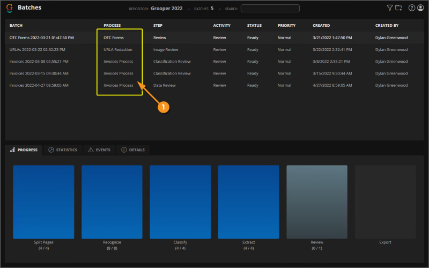Click the Extract step progress tile
This screenshot has width=429, height=268.
tap(248, 202)
